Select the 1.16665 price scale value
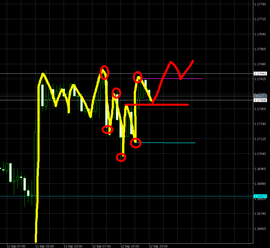270x248 pixels. tap(260, 229)
